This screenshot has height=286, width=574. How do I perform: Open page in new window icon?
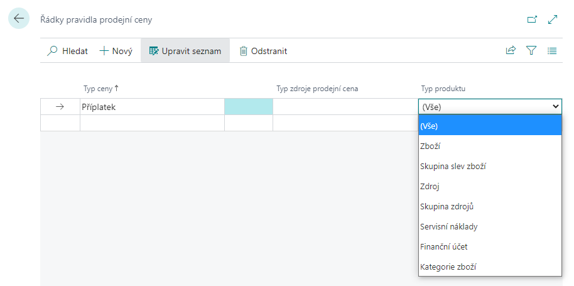(532, 19)
